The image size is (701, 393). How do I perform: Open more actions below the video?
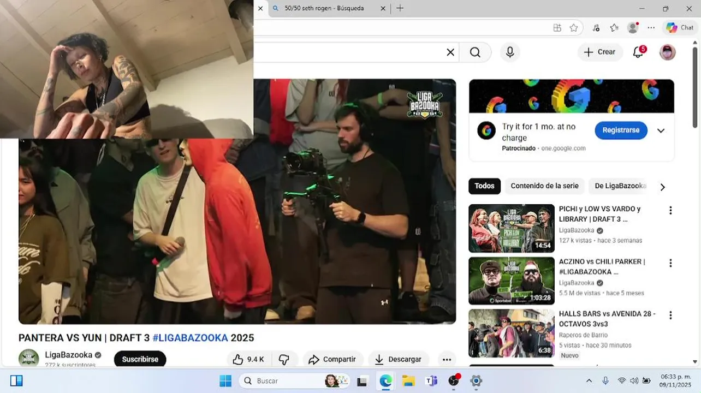(447, 359)
